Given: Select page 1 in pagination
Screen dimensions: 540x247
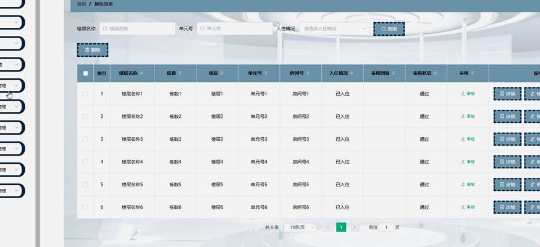Looking at the screenshot, I should pyautogui.click(x=341, y=227).
